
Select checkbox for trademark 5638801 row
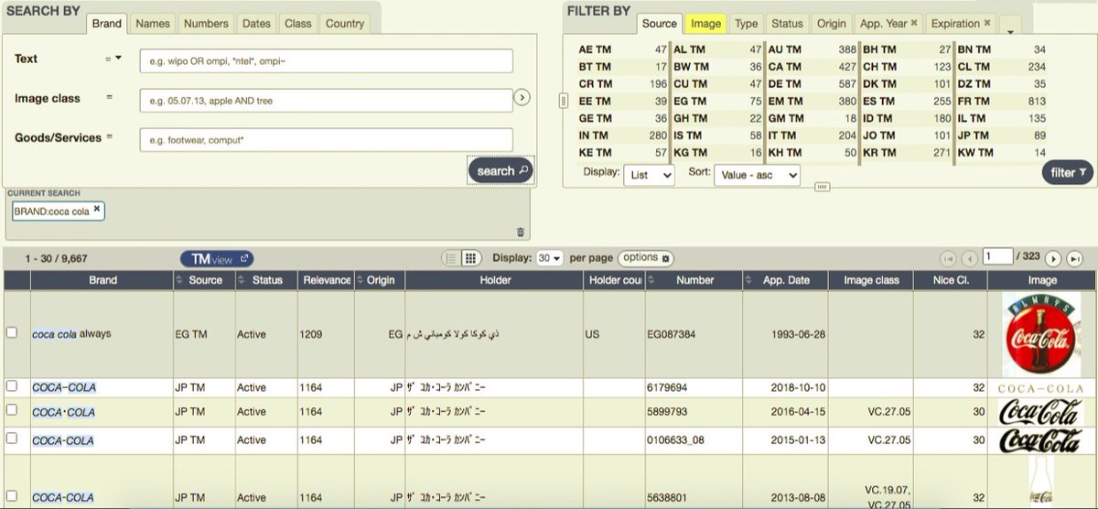coord(12,496)
